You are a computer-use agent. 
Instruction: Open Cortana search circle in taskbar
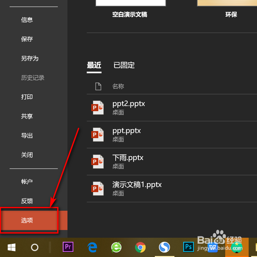pos(35,247)
